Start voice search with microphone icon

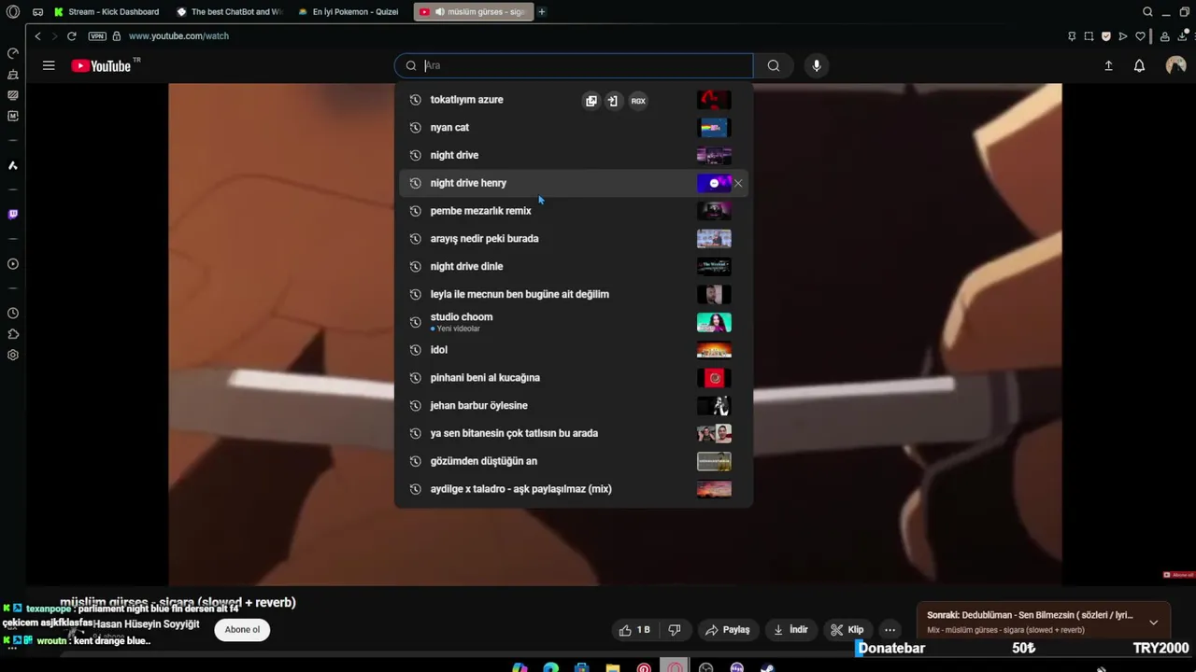coord(817,65)
